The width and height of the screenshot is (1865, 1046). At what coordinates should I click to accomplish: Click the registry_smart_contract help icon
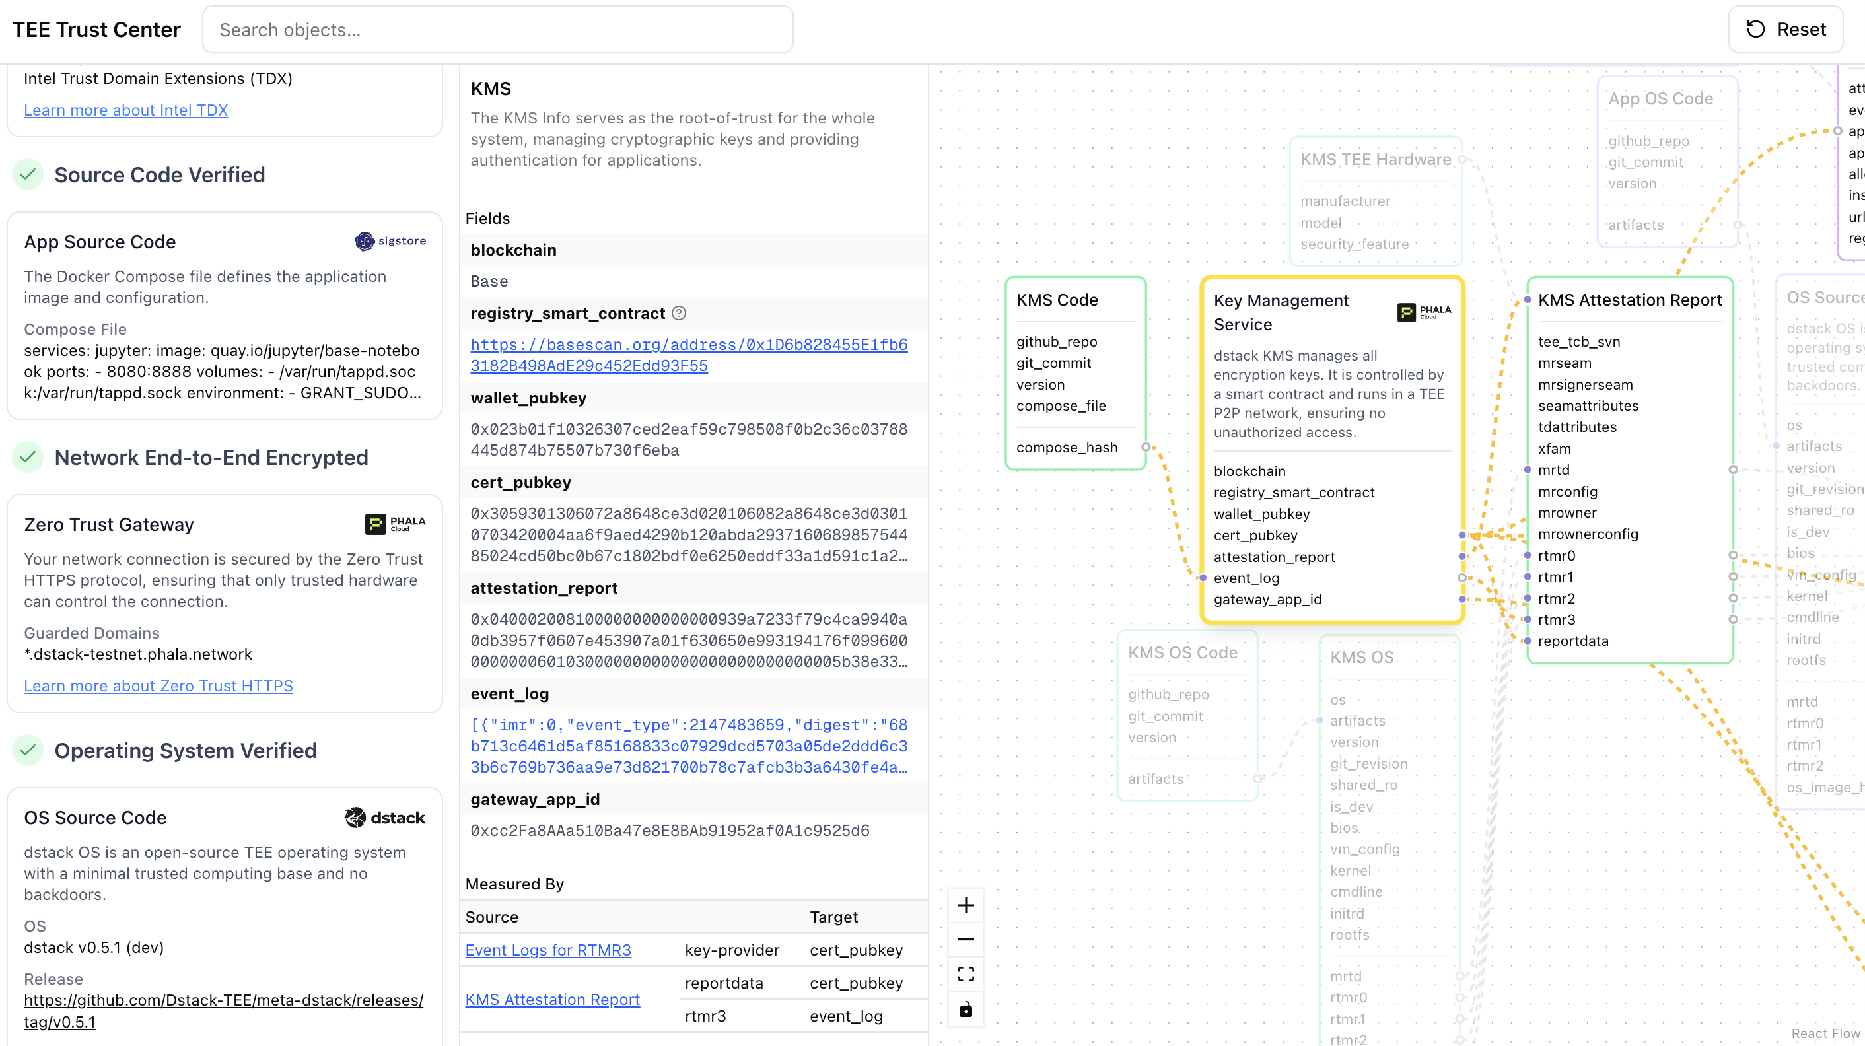pyautogui.click(x=678, y=314)
